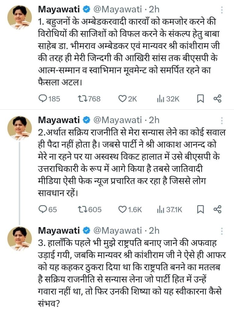
Task: Bookmark the second tweet numbered 2
Action: [200, 209]
